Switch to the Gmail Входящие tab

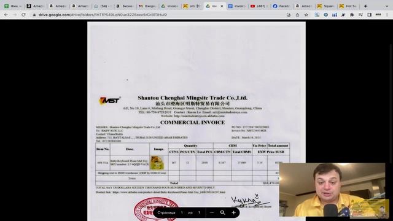(147, 6)
